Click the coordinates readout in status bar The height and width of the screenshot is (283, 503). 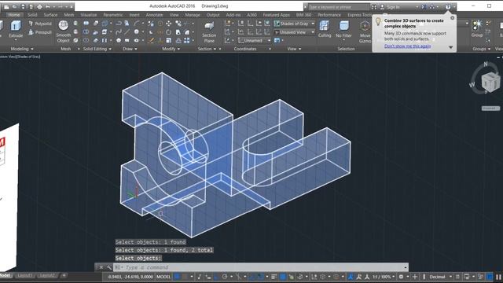pos(130,277)
